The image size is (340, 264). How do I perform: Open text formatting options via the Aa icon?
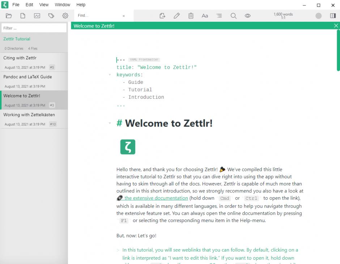point(205,16)
